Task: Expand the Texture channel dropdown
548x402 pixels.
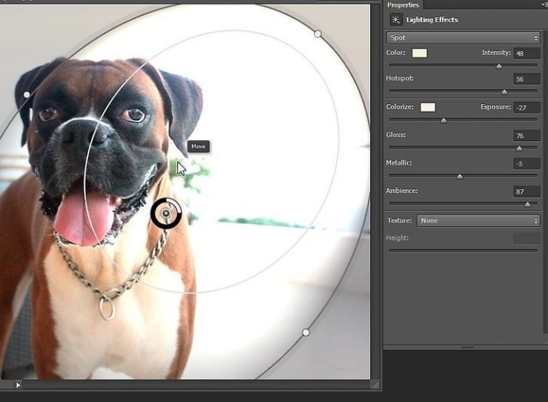Action: (478, 221)
